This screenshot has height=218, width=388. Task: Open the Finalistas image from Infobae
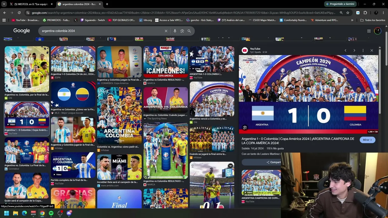[x=212, y=139]
